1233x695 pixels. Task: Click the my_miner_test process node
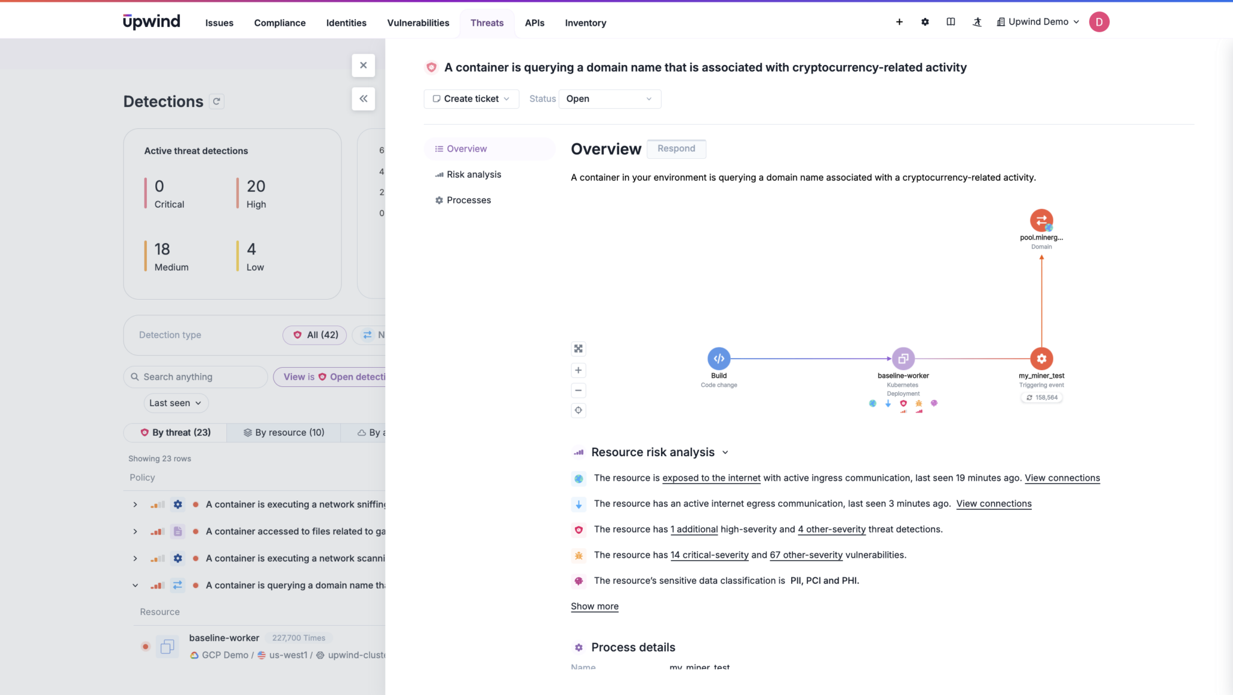[1041, 359]
